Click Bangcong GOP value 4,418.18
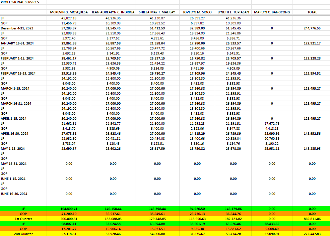 272,129
